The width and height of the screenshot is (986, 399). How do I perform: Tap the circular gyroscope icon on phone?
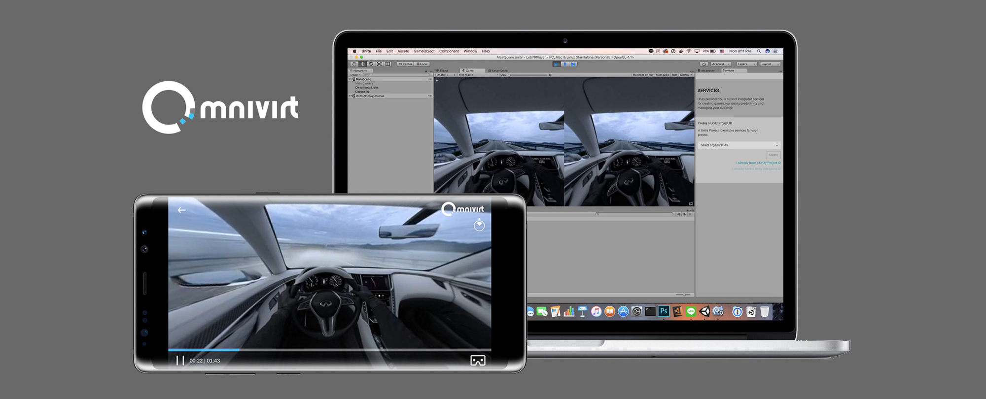[x=479, y=225]
